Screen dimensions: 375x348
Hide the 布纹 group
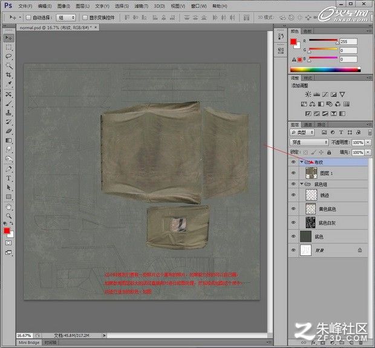tap(293, 162)
